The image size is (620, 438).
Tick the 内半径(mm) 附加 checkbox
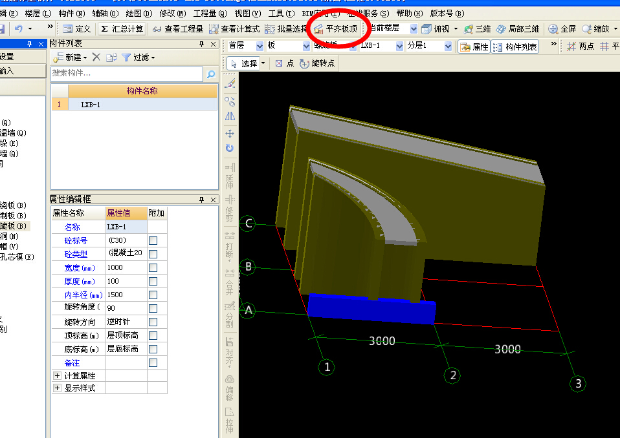click(x=153, y=295)
